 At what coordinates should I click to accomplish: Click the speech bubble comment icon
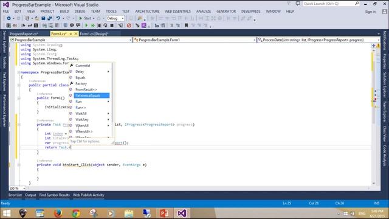(x=72, y=26)
